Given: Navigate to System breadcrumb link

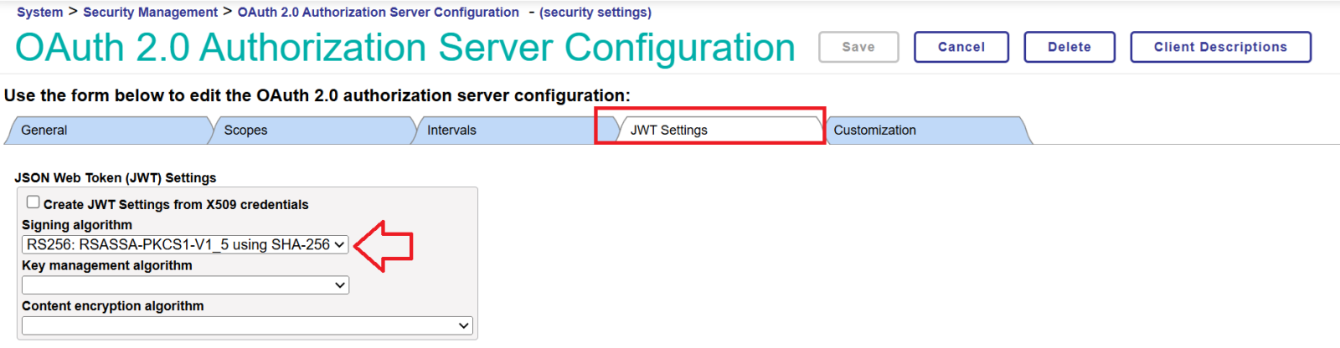Looking at the screenshot, I should pos(39,13).
